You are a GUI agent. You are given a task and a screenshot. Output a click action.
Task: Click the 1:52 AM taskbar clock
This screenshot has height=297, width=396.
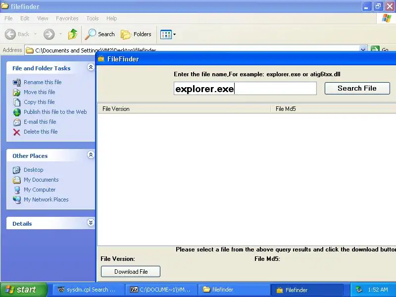coord(378,290)
